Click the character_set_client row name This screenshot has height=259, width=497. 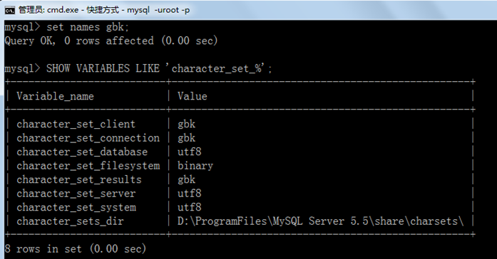(x=76, y=124)
